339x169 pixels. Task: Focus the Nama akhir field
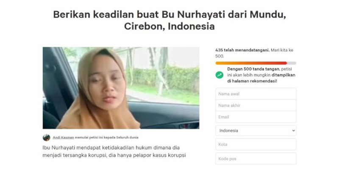tap(256, 105)
